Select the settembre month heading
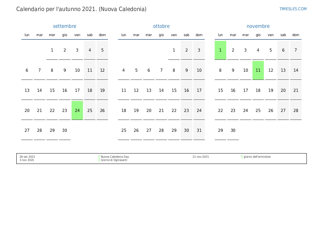Viewport: 323px width, 228px height. coord(64,26)
